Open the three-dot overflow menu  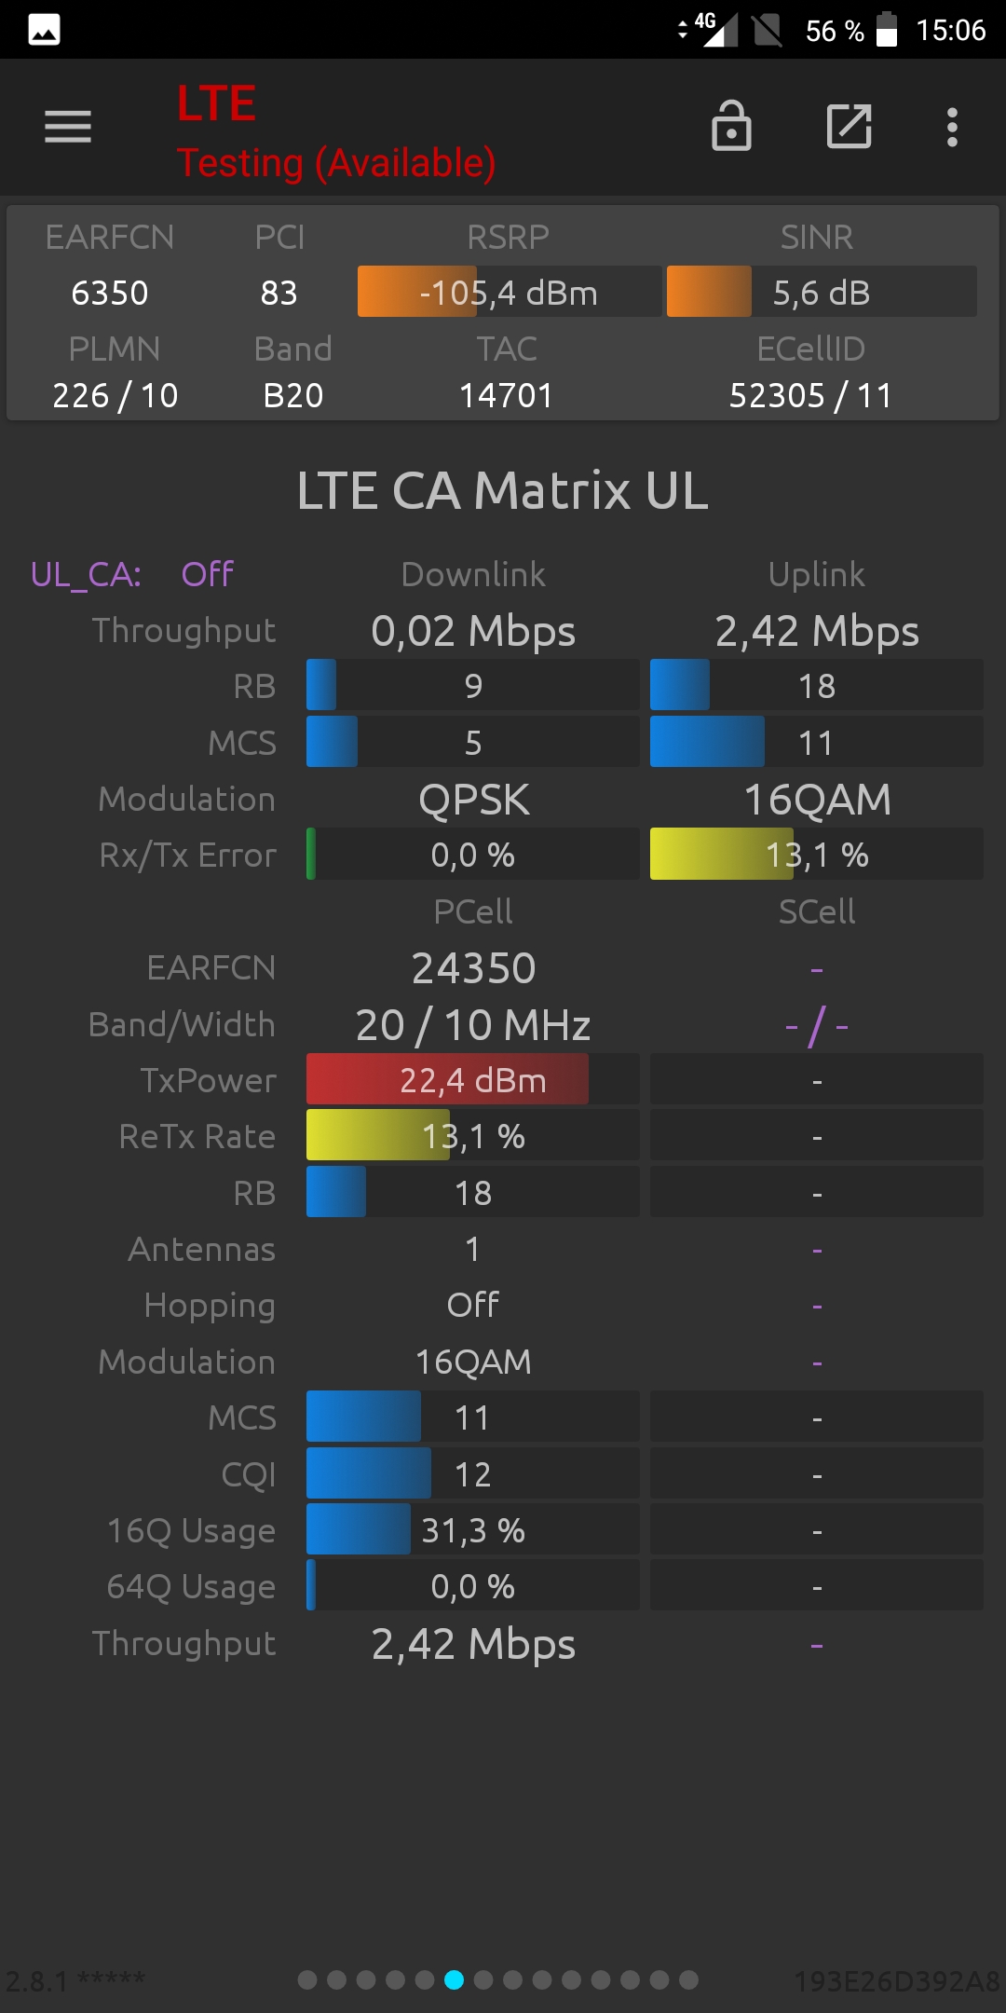point(952,127)
